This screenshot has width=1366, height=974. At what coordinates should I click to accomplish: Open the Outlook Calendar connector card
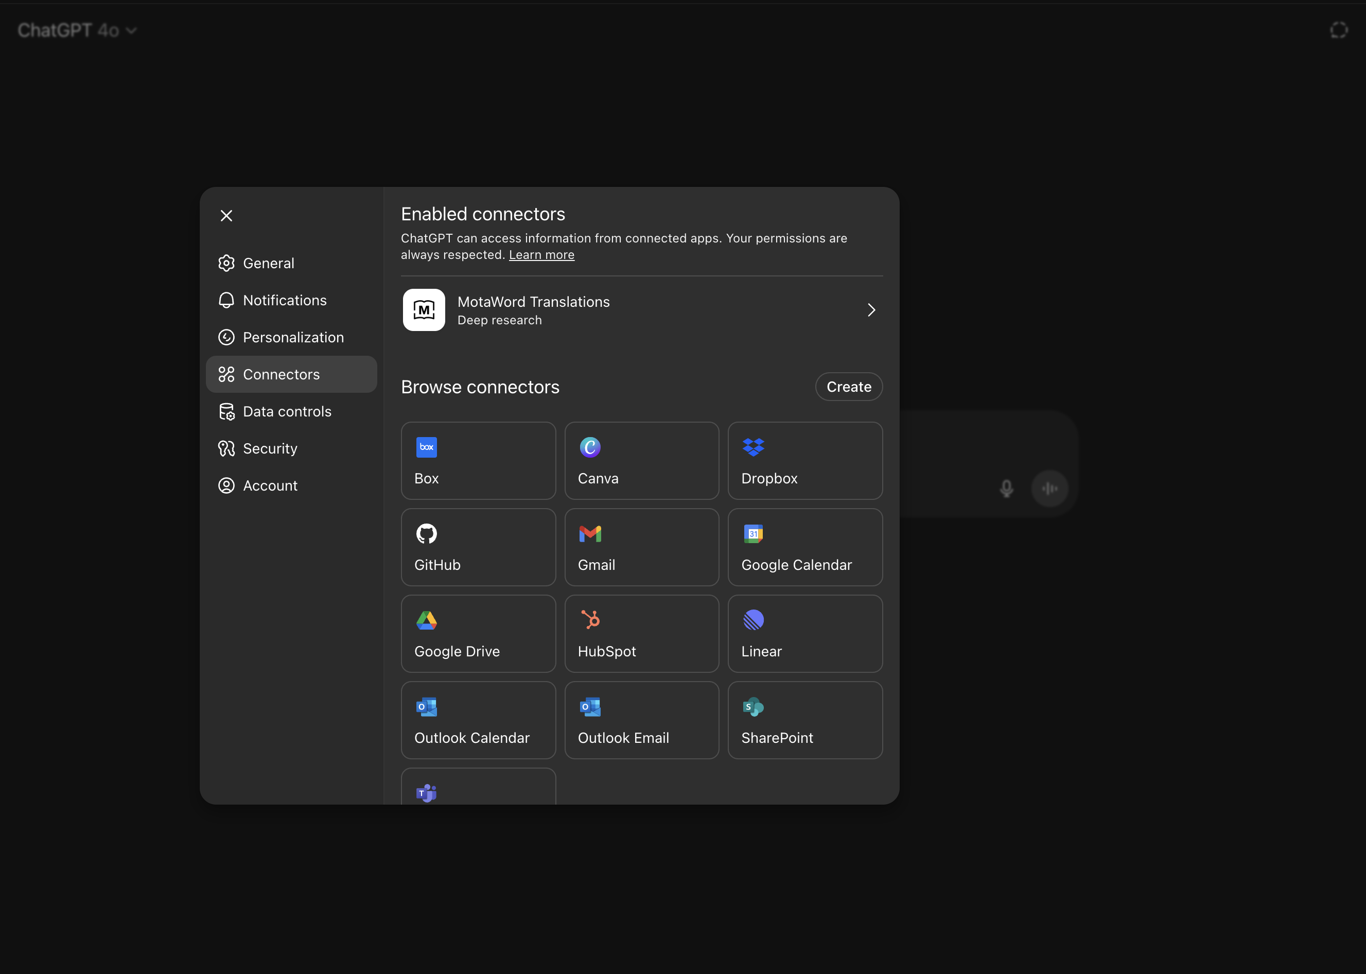tap(479, 720)
